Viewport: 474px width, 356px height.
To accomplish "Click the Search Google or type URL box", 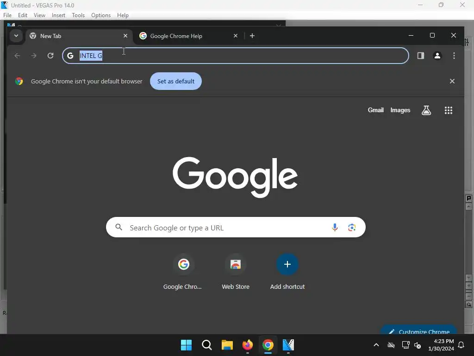I will 236,227.
